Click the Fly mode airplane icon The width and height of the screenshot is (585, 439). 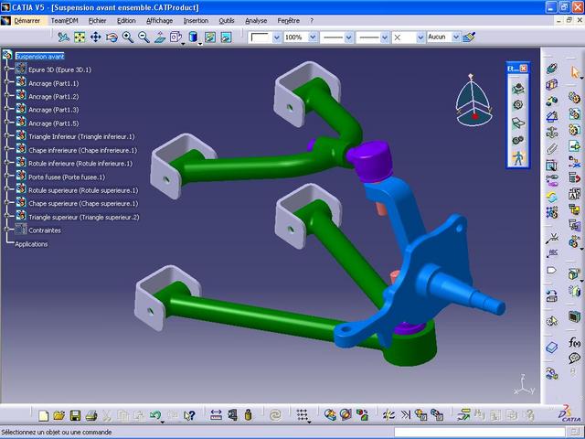click(64, 37)
